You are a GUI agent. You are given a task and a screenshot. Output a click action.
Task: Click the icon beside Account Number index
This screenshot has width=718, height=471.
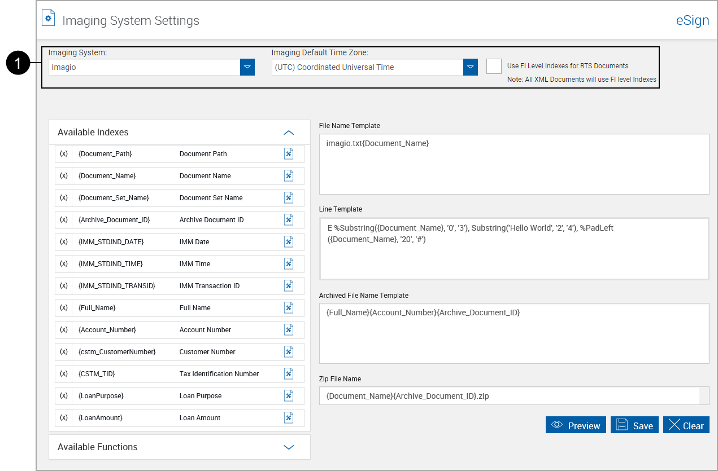click(x=289, y=330)
